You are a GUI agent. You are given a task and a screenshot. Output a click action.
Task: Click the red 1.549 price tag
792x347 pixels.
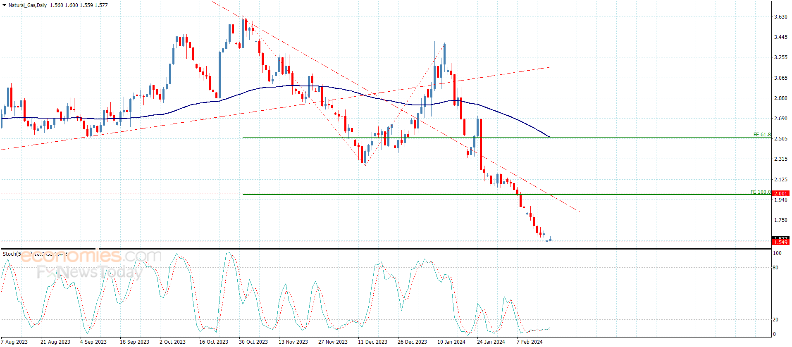[780, 242]
